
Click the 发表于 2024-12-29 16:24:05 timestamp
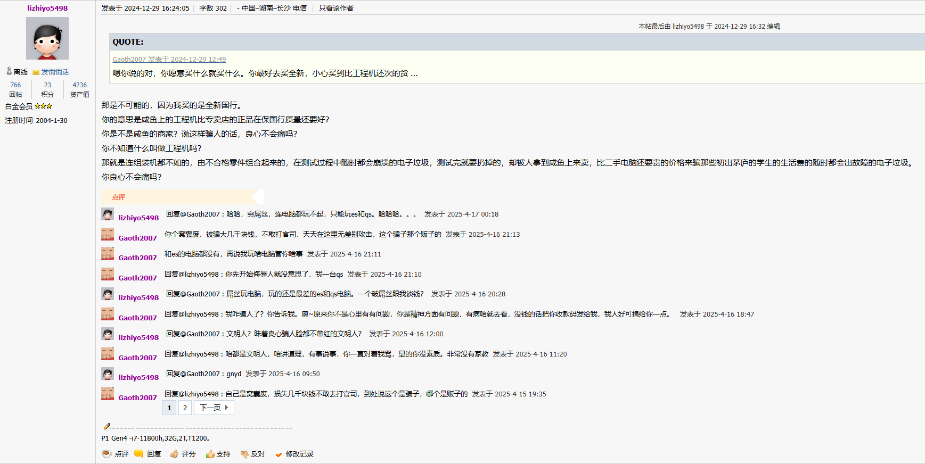tap(145, 8)
